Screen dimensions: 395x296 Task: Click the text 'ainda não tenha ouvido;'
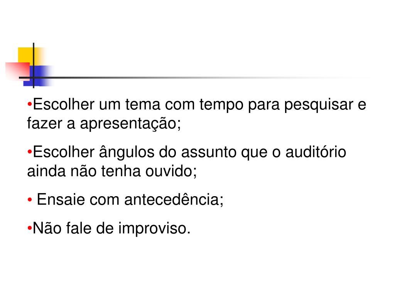tap(112, 171)
